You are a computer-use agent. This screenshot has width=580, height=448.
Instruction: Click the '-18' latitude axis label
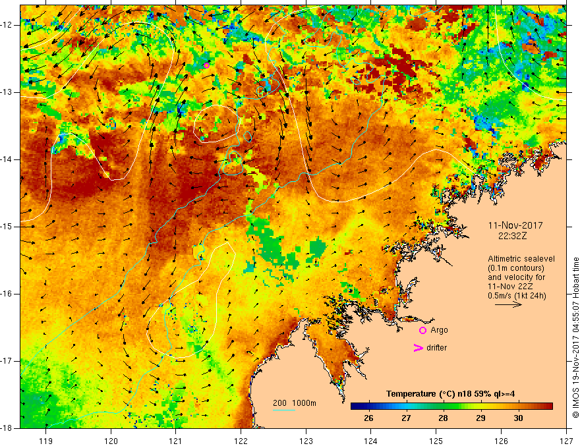[7, 428]
